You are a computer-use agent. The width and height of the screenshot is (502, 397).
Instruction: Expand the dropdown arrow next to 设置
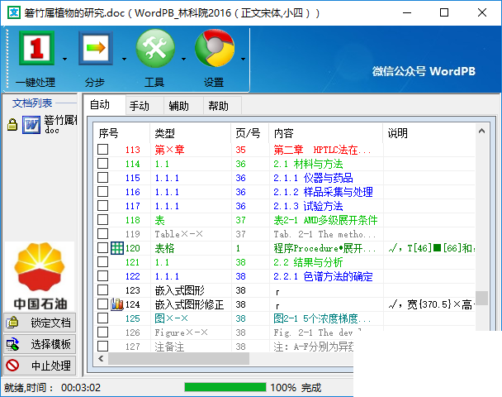[243, 59]
